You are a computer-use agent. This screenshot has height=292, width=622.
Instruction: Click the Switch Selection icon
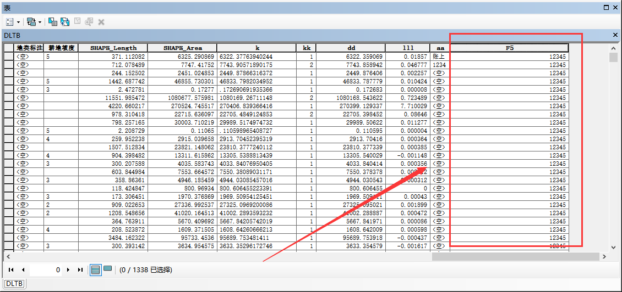coord(65,22)
